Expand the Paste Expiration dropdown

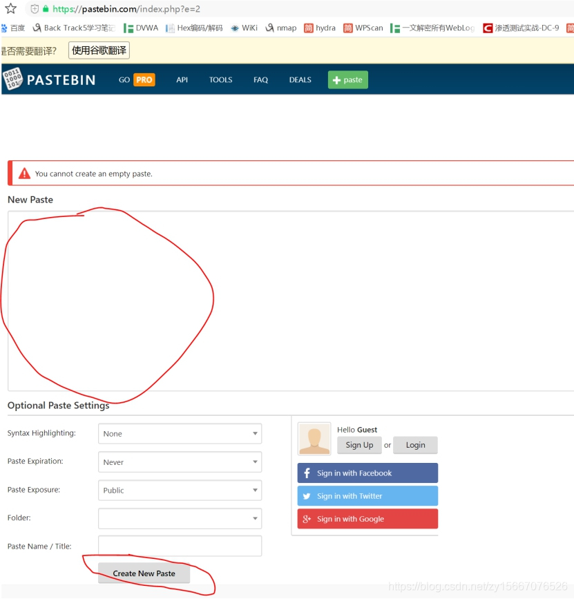[x=180, y=462]
